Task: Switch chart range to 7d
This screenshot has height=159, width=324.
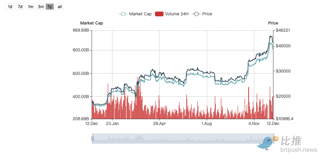Action: (20, 6)
